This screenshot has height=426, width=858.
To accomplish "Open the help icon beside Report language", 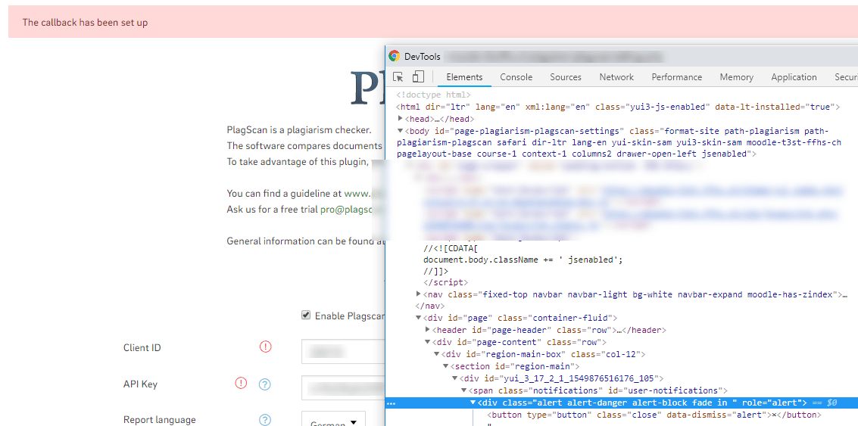I will coord(265,420).
